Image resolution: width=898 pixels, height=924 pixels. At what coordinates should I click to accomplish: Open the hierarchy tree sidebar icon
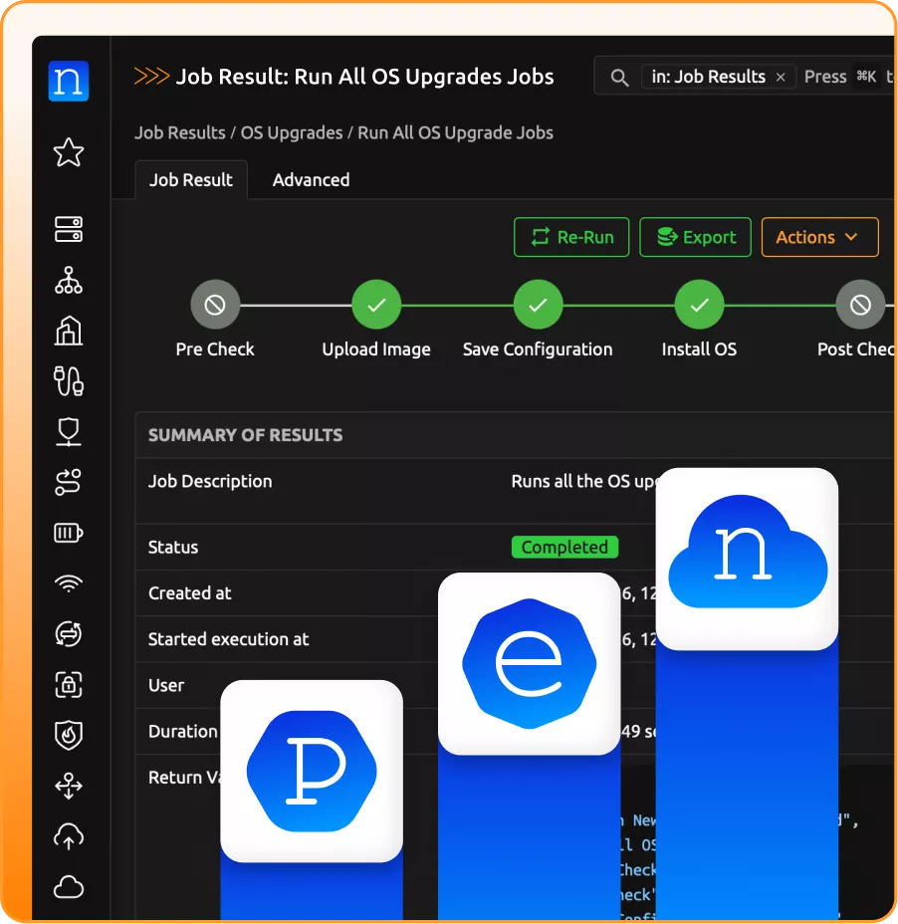[69, 281]
